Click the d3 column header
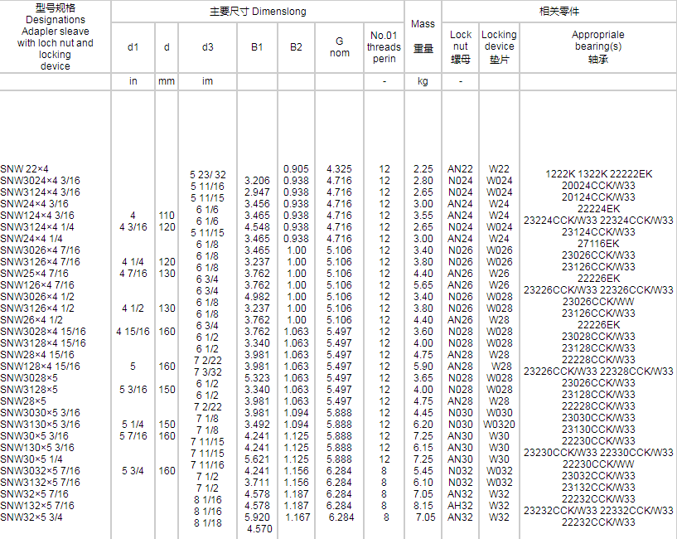The width and height of the screenshot is (677, 539). click(207, 47)
